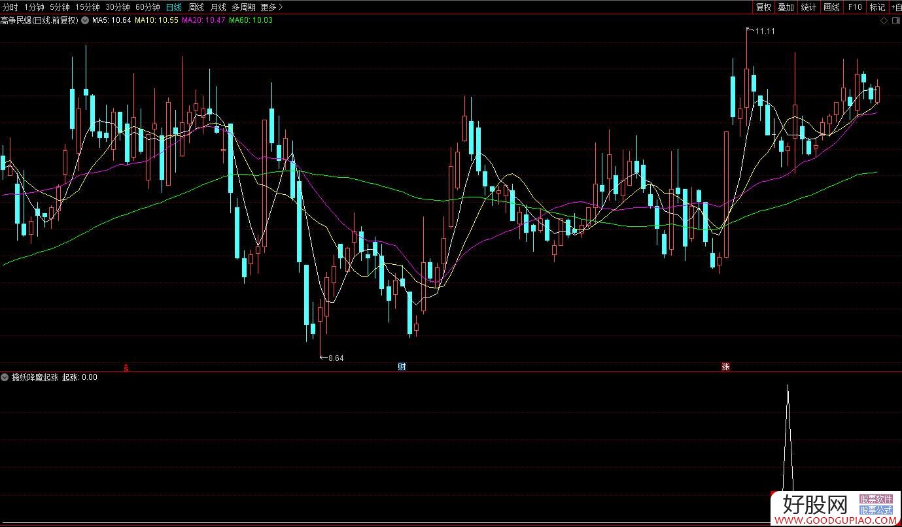Open the 多周期 multi-period view
The height and width of the screenshot is (527, 902).
[244, 7]
